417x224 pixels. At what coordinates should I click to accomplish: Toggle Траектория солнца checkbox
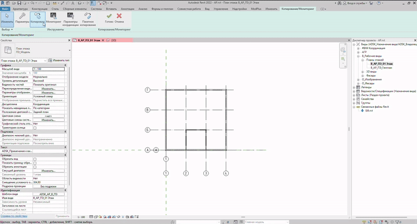(x=34, y=128)
